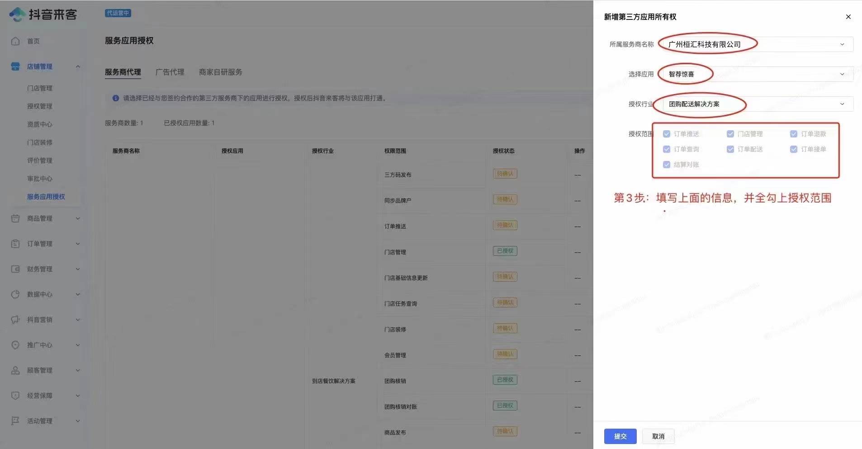Toggle the 订单推送 checkbox

666,134
